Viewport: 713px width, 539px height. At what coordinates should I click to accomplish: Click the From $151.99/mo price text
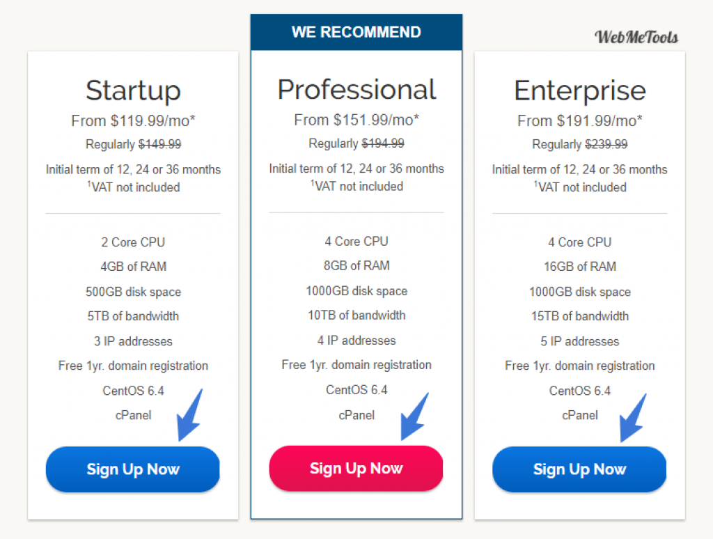coord(356,120)
